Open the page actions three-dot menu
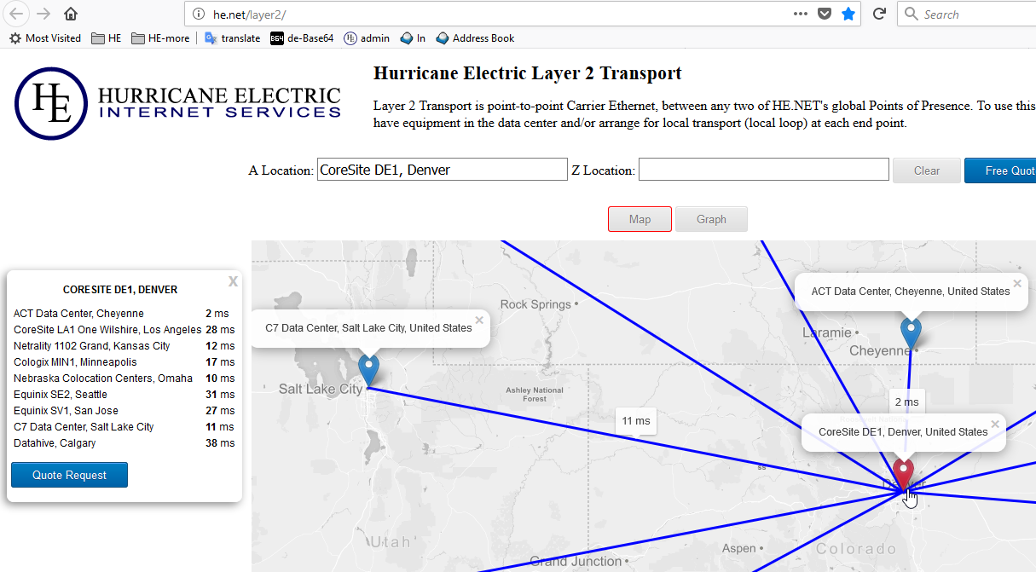 pyautogui.click(x=800, y=14)
